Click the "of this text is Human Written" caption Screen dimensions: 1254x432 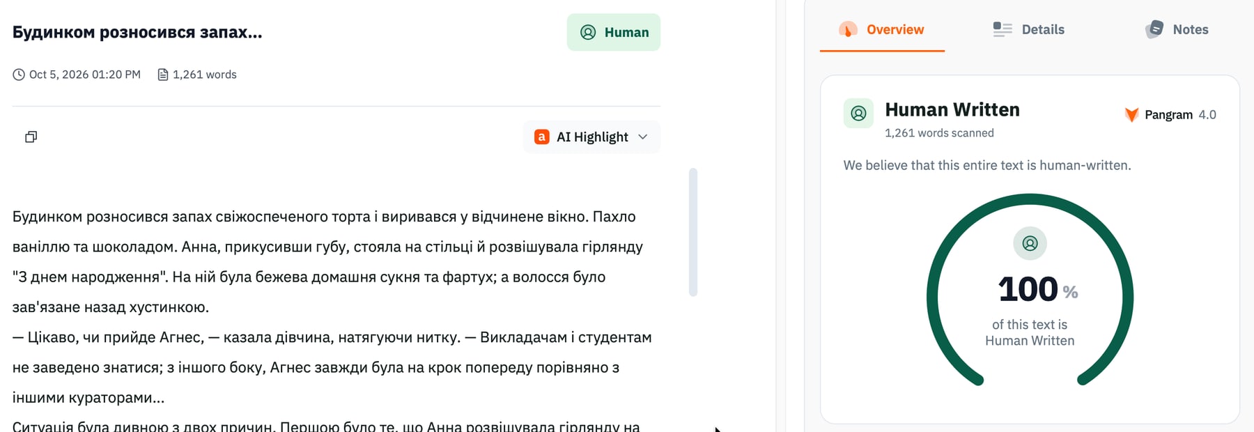click(1030, 332)
